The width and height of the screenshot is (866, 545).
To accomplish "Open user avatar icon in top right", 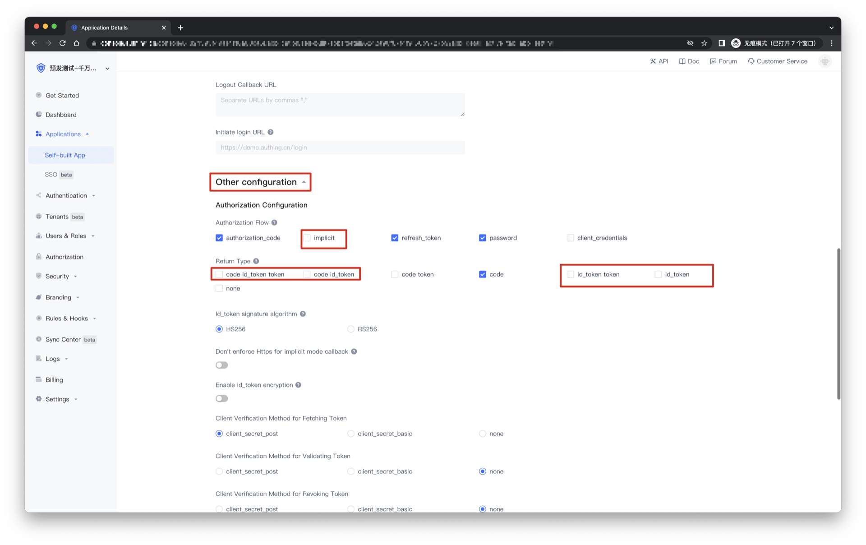I will point(825,61).
